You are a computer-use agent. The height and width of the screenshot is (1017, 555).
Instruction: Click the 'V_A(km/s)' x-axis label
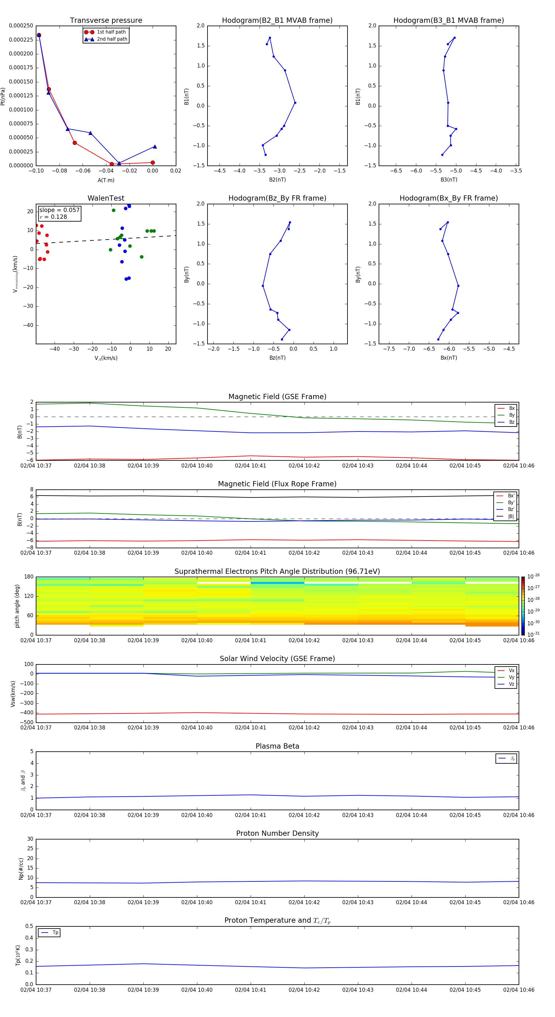tap(106, 358)
